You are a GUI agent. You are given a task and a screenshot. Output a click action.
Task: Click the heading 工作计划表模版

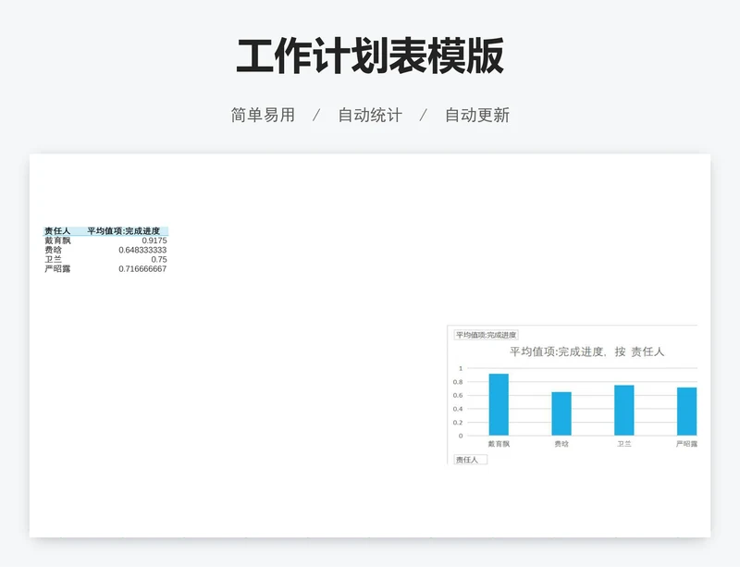[x=370, y=56]
